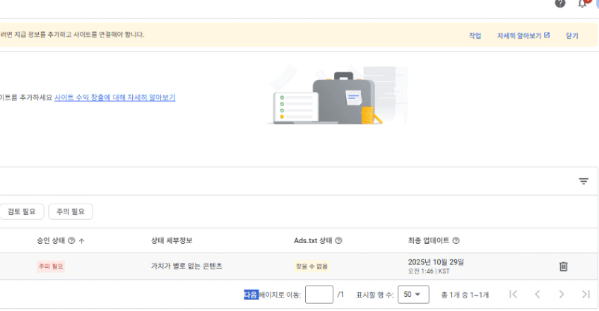The height and width of the screenshot is (311, 599).
Task: Sort by the 승인 상태 column header
Action: coord(50,241)
